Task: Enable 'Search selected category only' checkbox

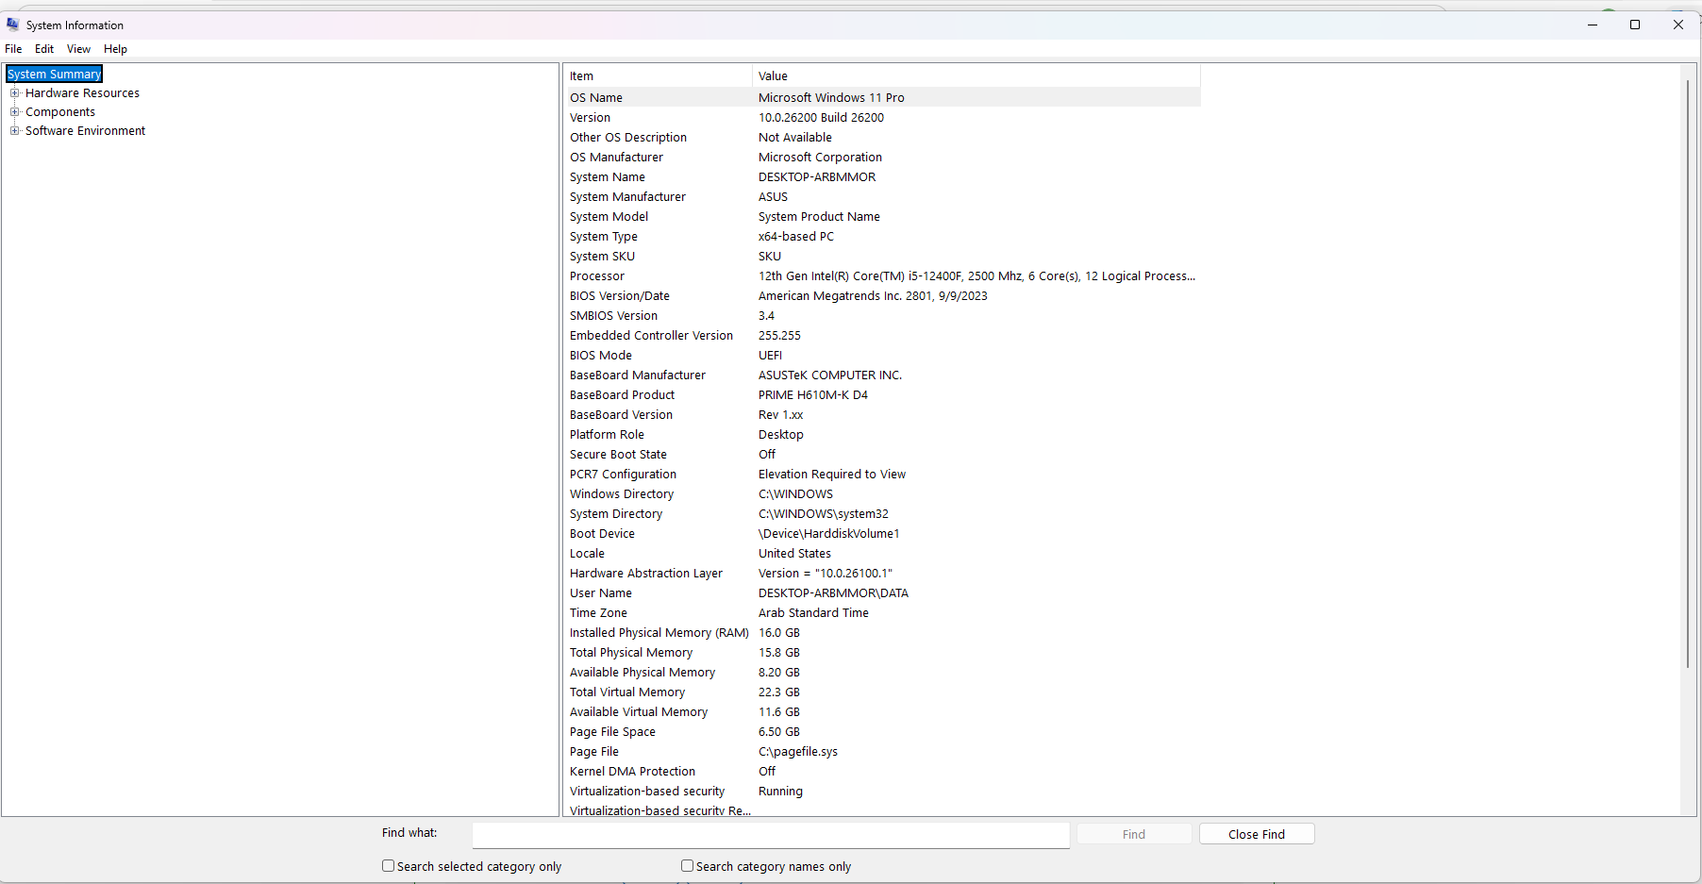Action: (388, 866)
